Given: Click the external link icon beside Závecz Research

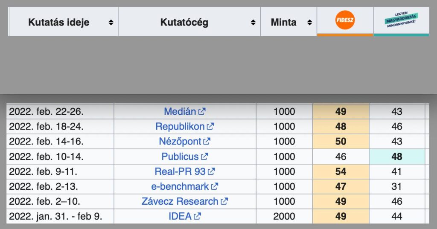Looking at the screenshot, I should (x=224, y=201).
